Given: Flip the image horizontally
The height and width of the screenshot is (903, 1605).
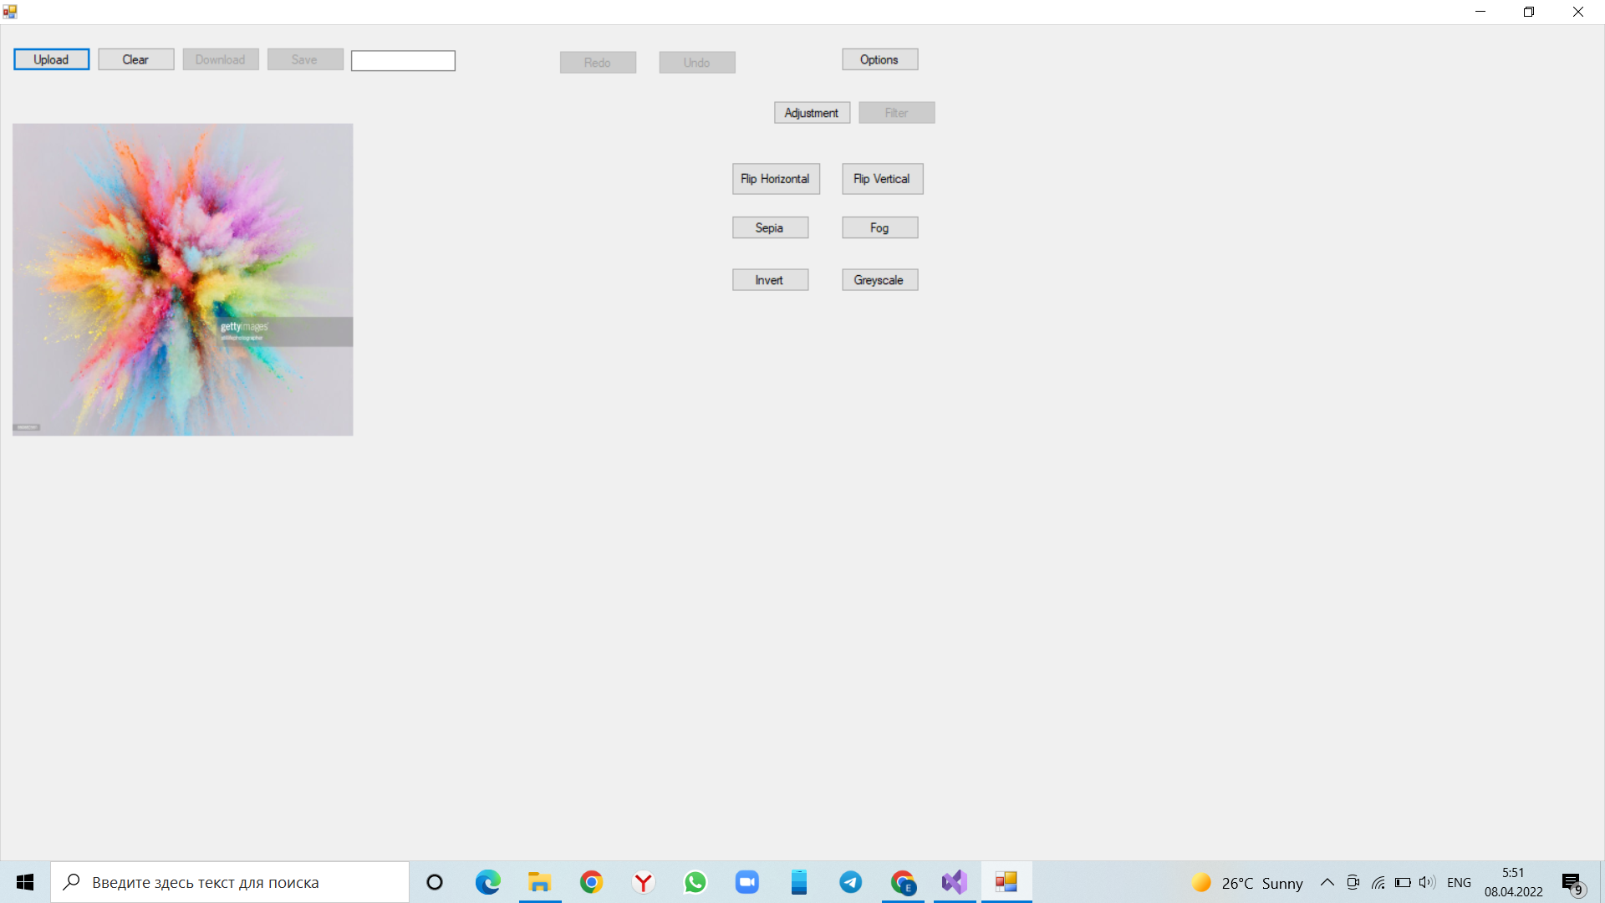Looking at the screenshot, I should pos(776,178).
